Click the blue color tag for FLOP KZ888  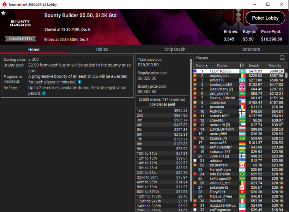195,71
